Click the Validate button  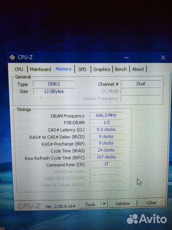122,204
